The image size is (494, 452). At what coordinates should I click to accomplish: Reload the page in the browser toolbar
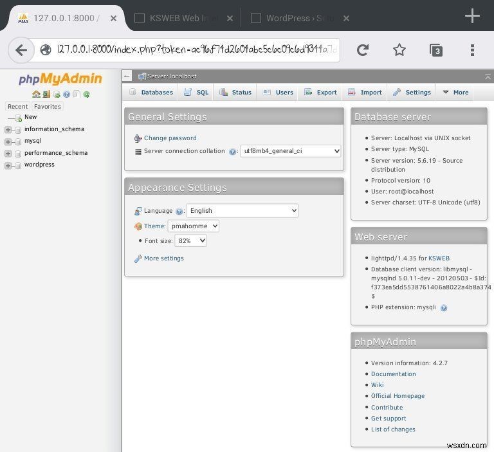(363, 50)
